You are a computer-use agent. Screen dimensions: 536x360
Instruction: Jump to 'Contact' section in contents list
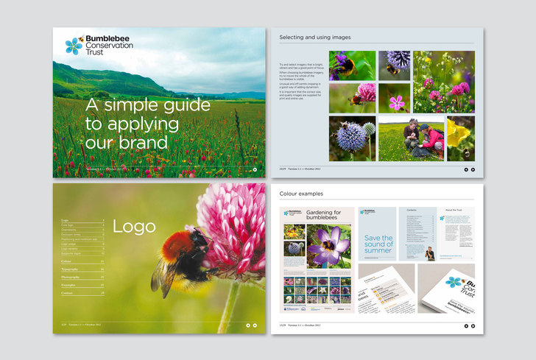82,293
